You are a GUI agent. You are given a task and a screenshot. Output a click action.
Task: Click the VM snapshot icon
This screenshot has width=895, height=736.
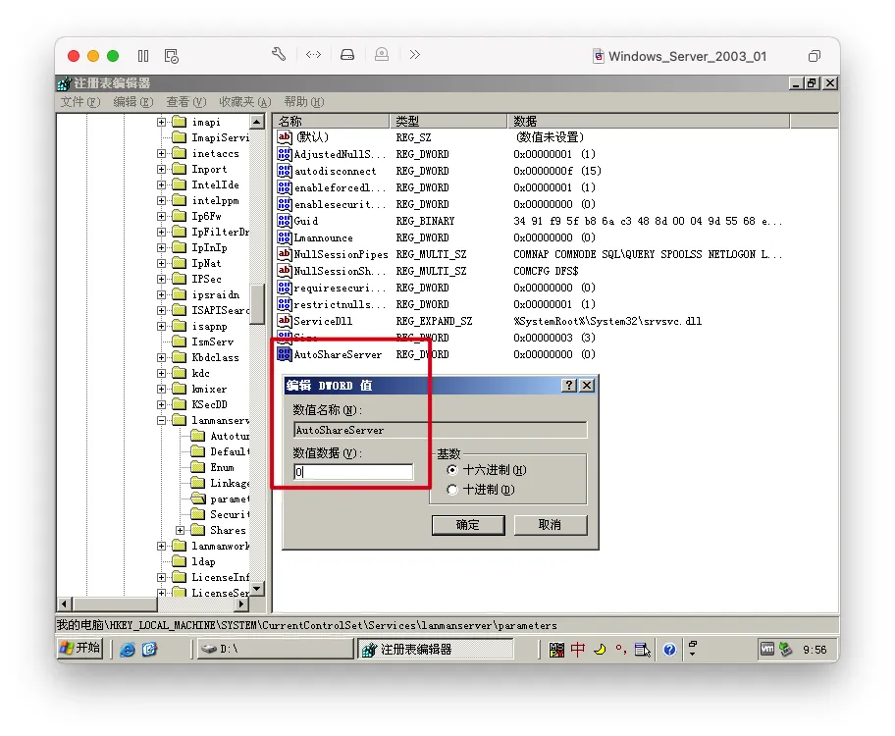coord(171,56)
